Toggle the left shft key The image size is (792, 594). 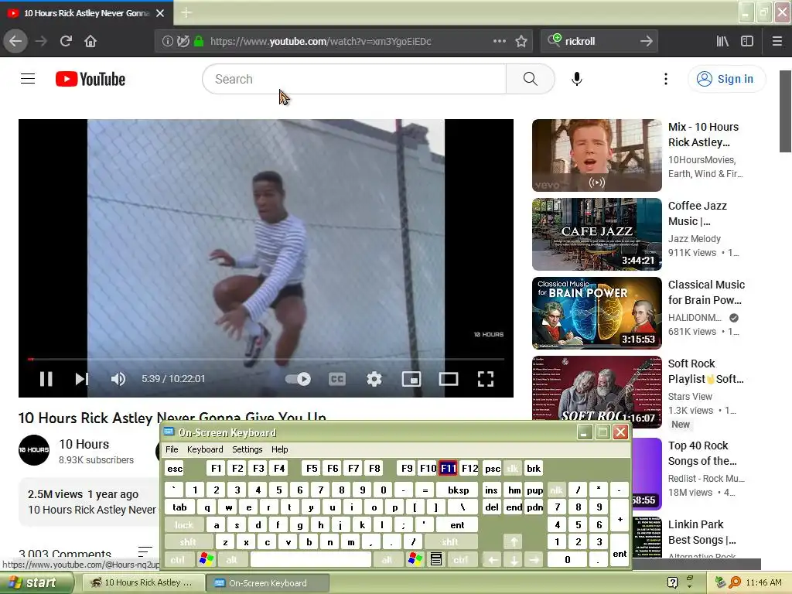(x=188, y=542)
